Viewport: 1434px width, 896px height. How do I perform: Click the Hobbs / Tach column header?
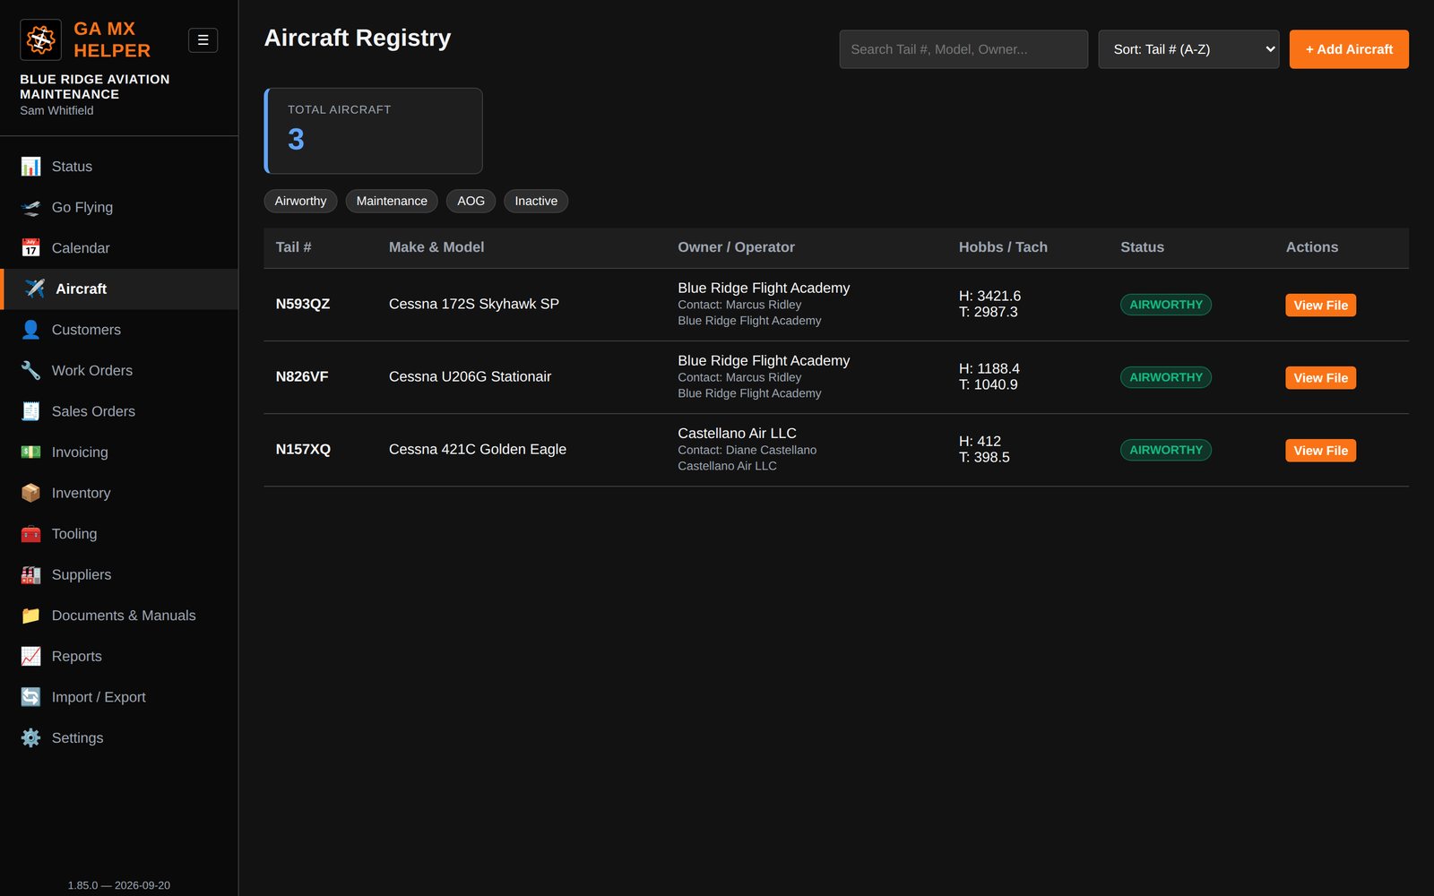pos(1003,247)
